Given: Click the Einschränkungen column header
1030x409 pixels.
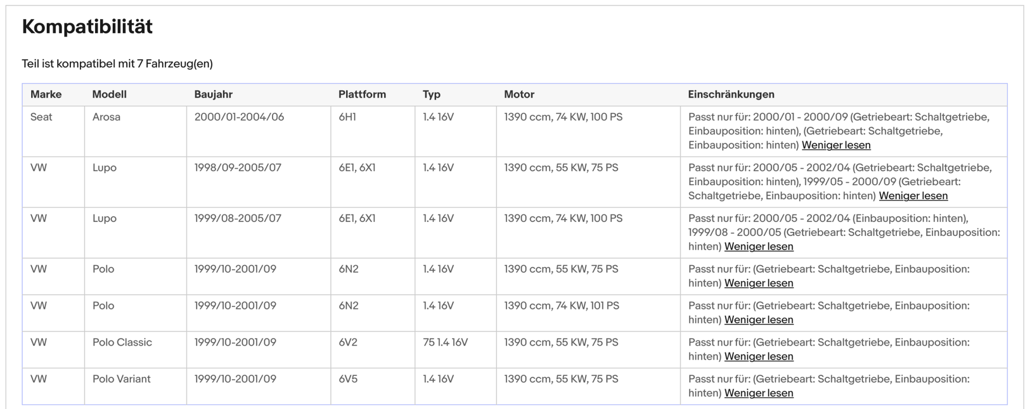Looking at the screenshot, I should pos(731,94).
